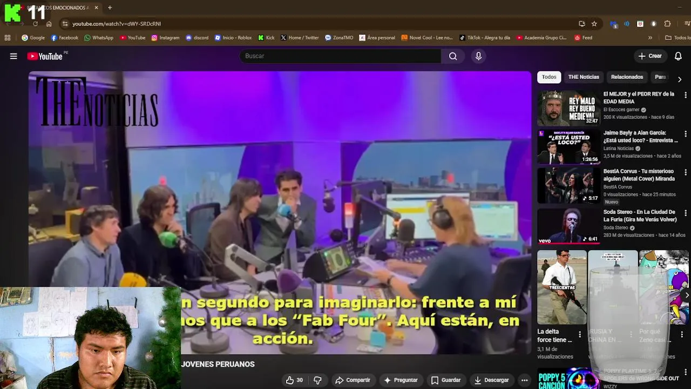This screenshot has height=389, width=691.
Task: Open title Jaime Bayly a Alan García
Action: pyautogui.click(x=640, y=137)
